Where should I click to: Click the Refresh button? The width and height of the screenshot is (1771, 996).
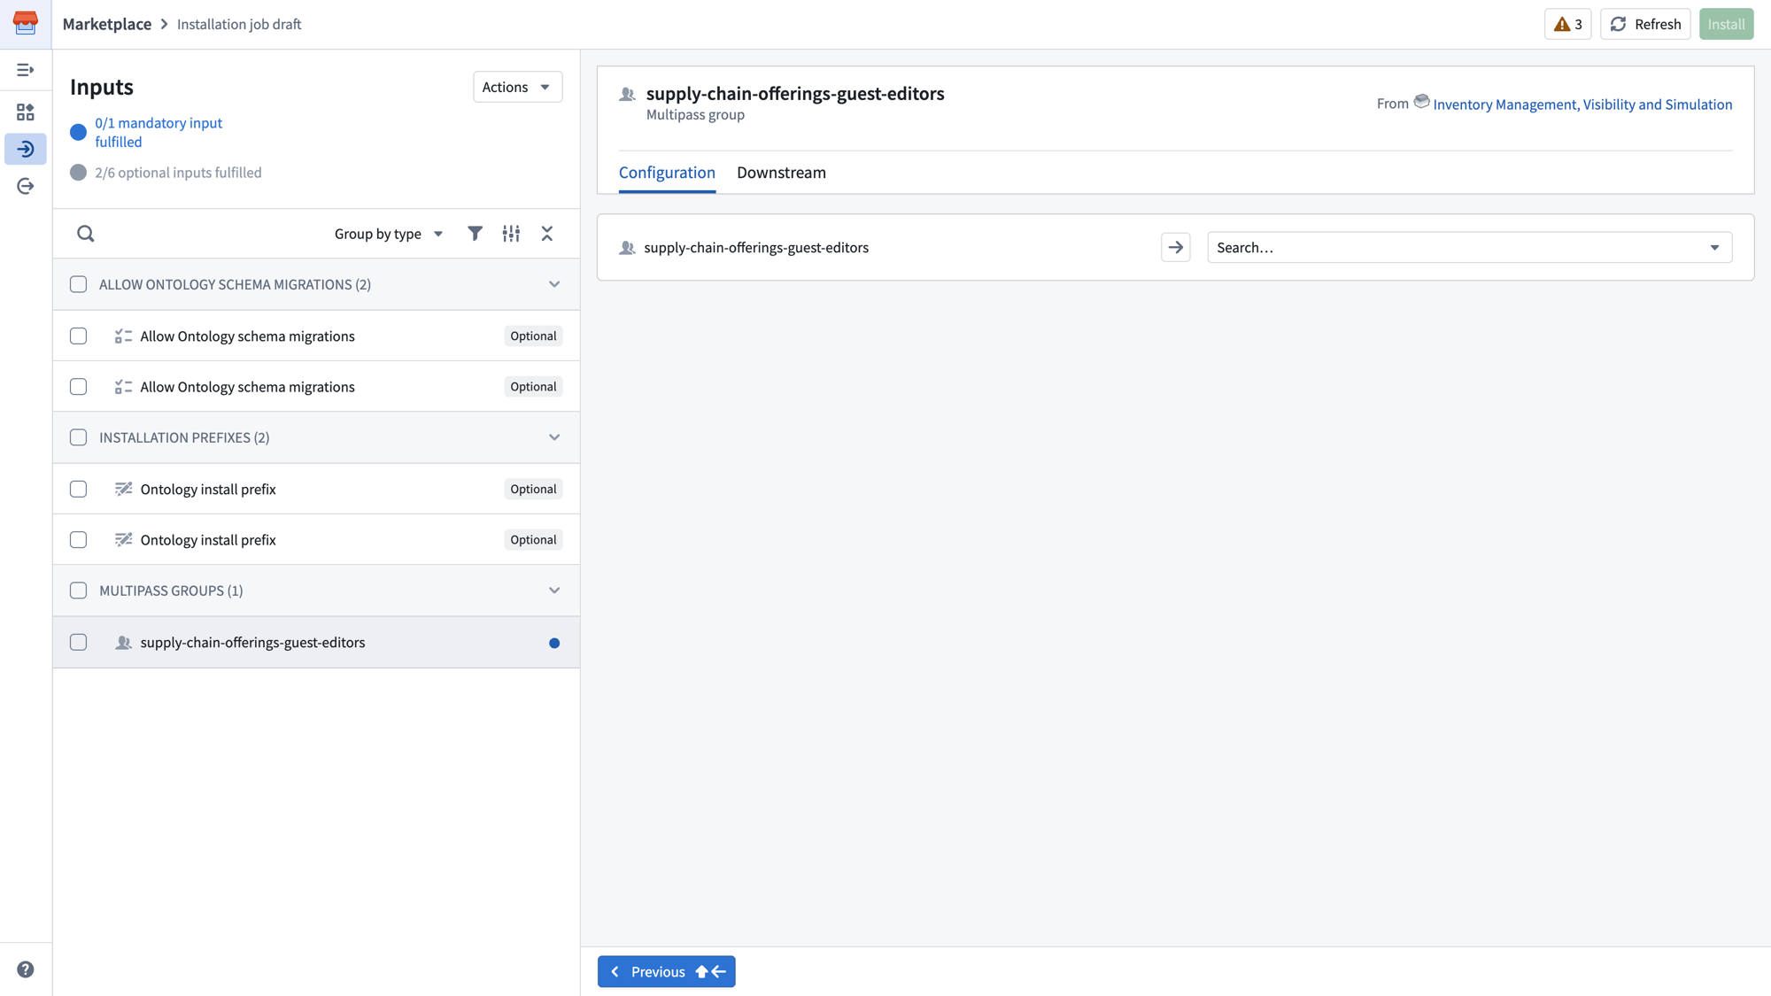(1645, 24)
